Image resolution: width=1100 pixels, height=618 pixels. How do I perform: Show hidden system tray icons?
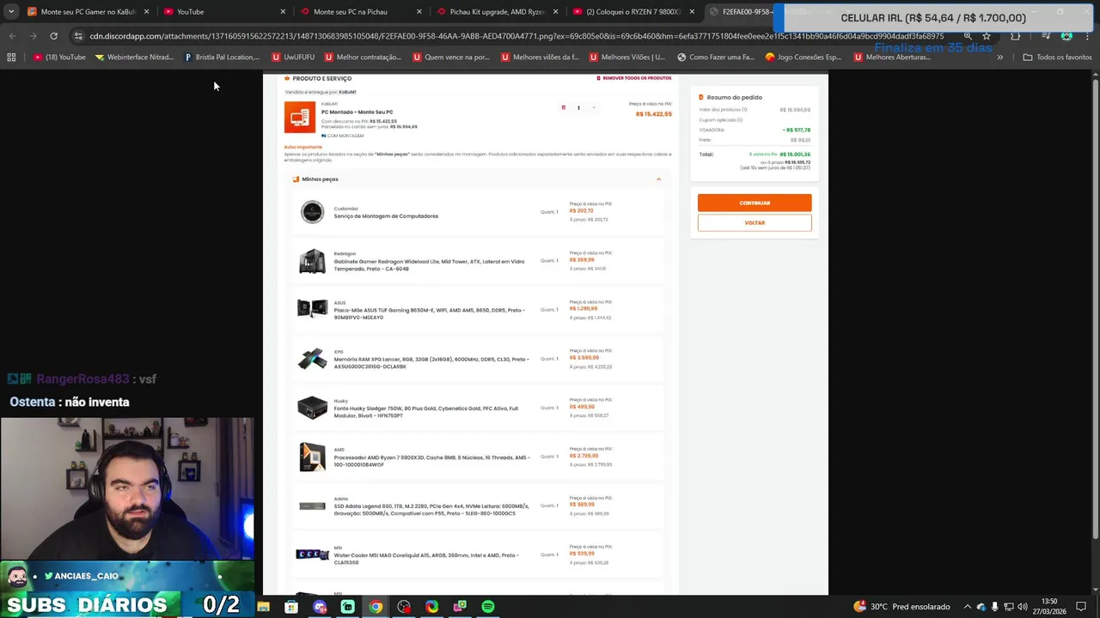click(x=967, y=607)
